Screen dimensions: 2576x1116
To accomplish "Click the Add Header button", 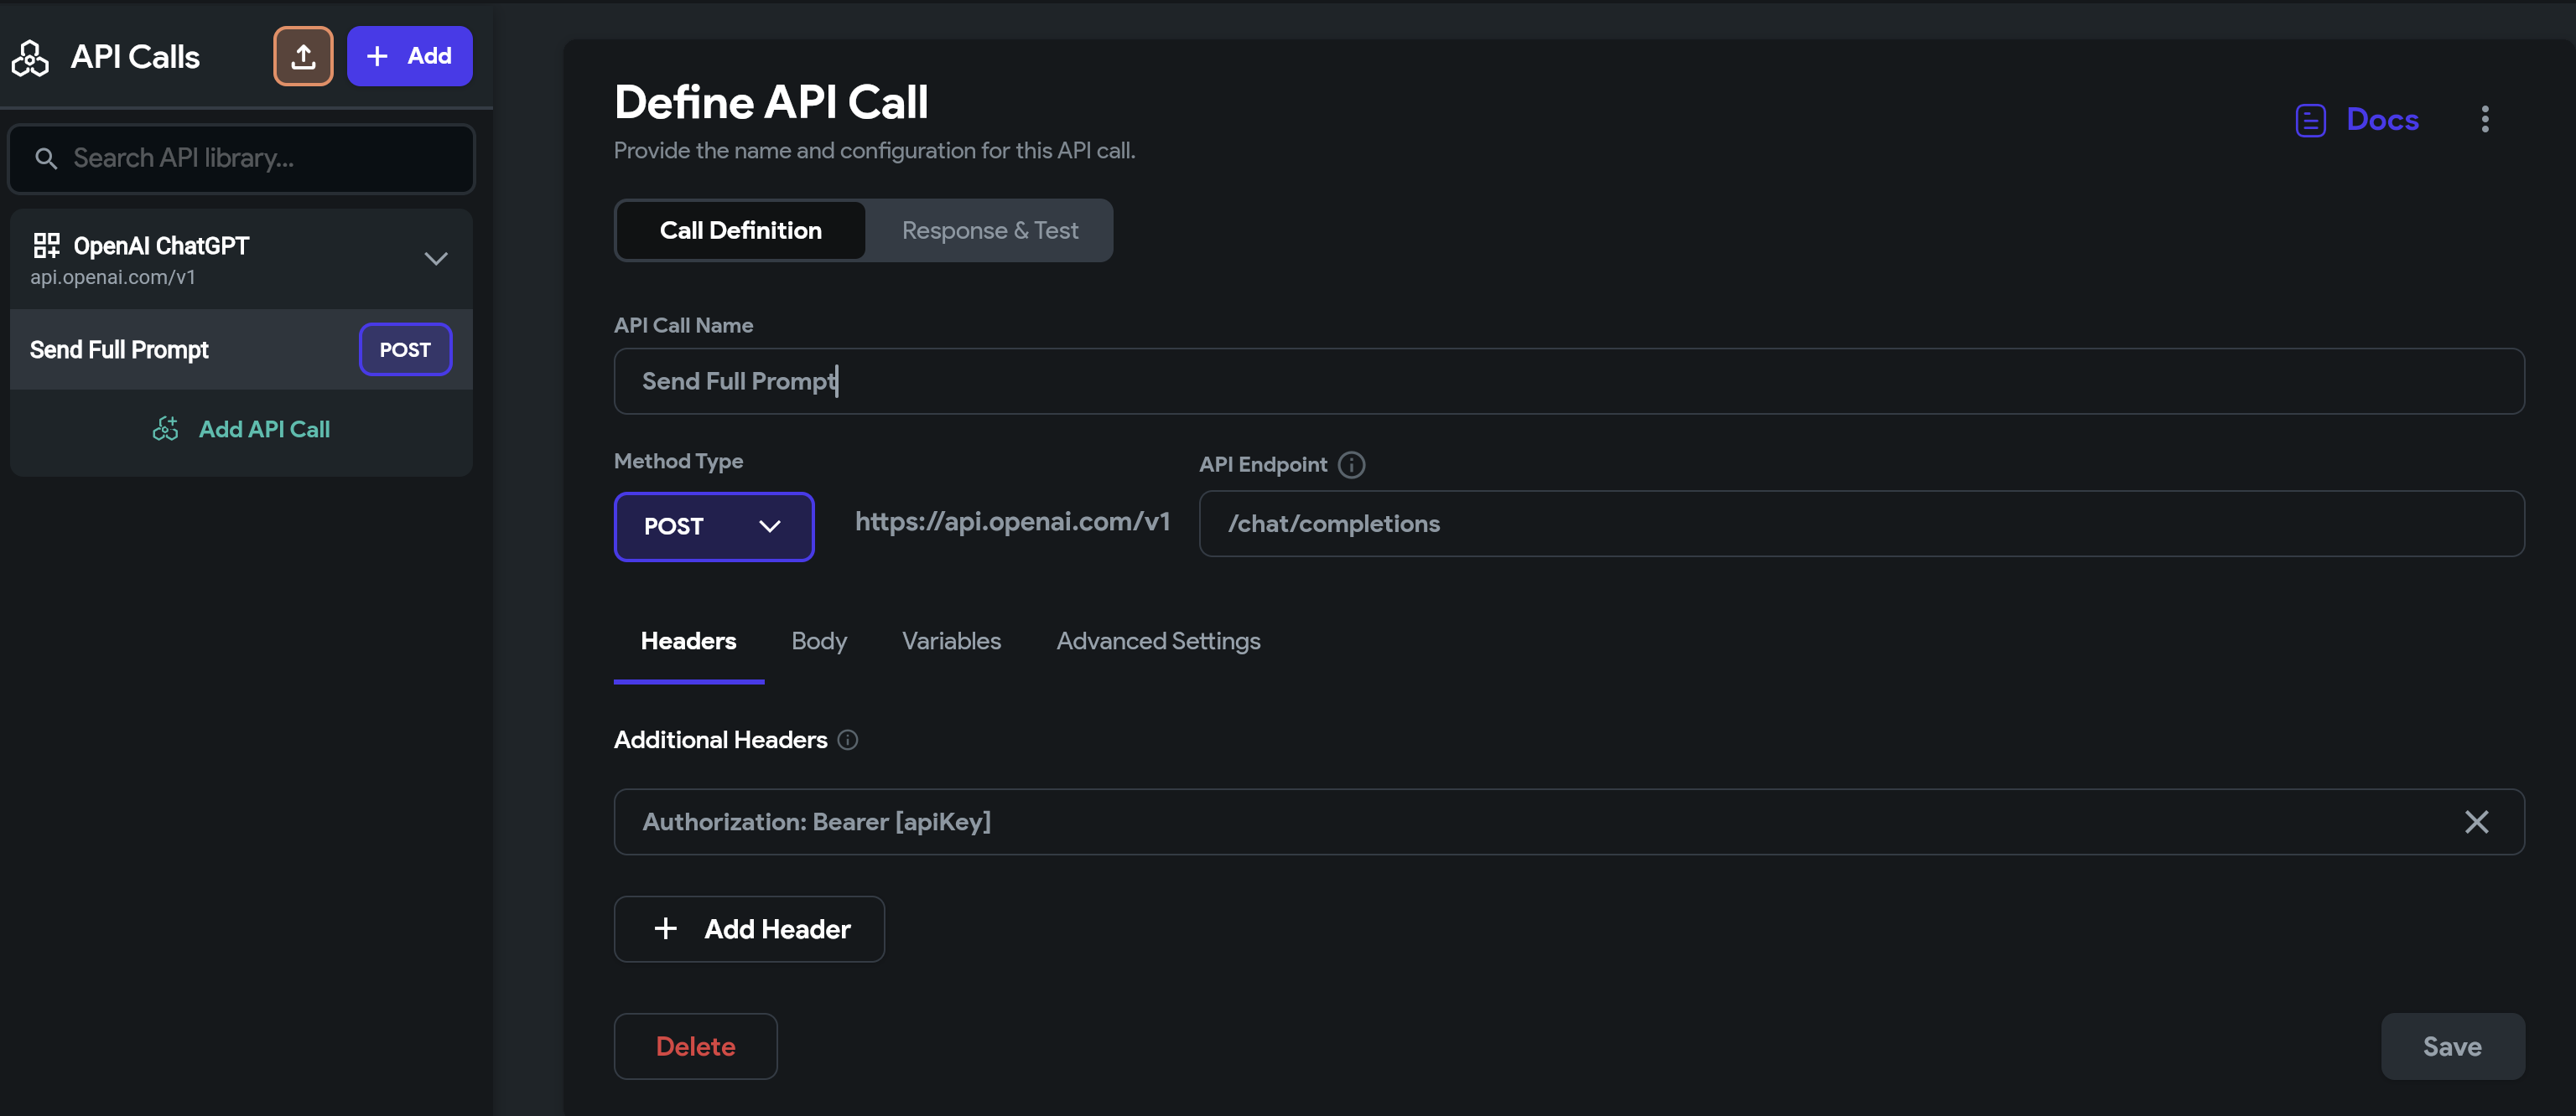I will click(748, 928).
